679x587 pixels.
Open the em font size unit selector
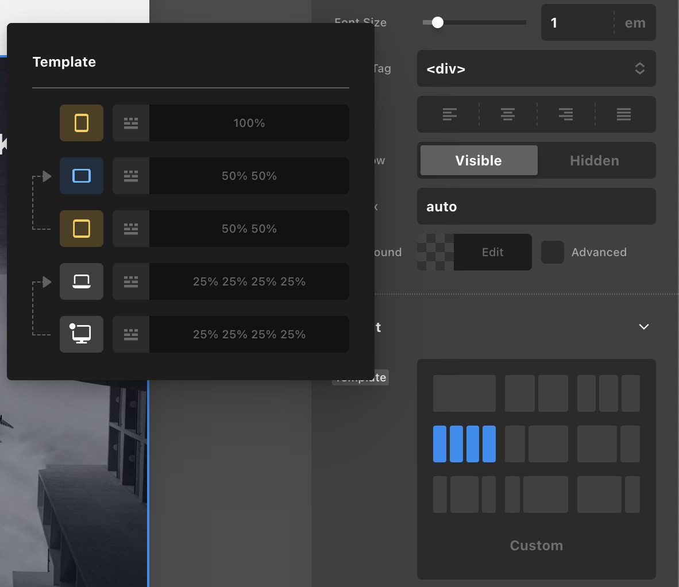click(x=635, y=23)
